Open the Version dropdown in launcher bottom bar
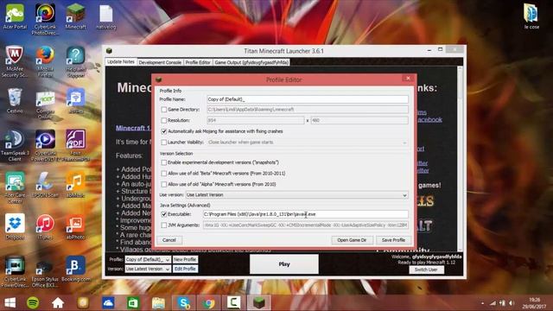The width and height of the screenshot is (553, 311). [x=148, y=269]
